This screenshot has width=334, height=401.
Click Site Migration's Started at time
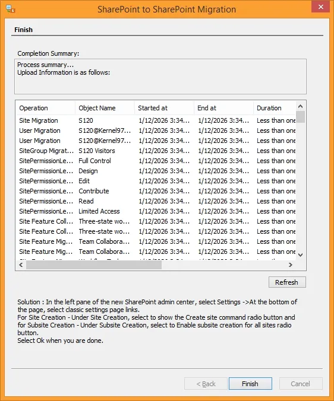164,120
